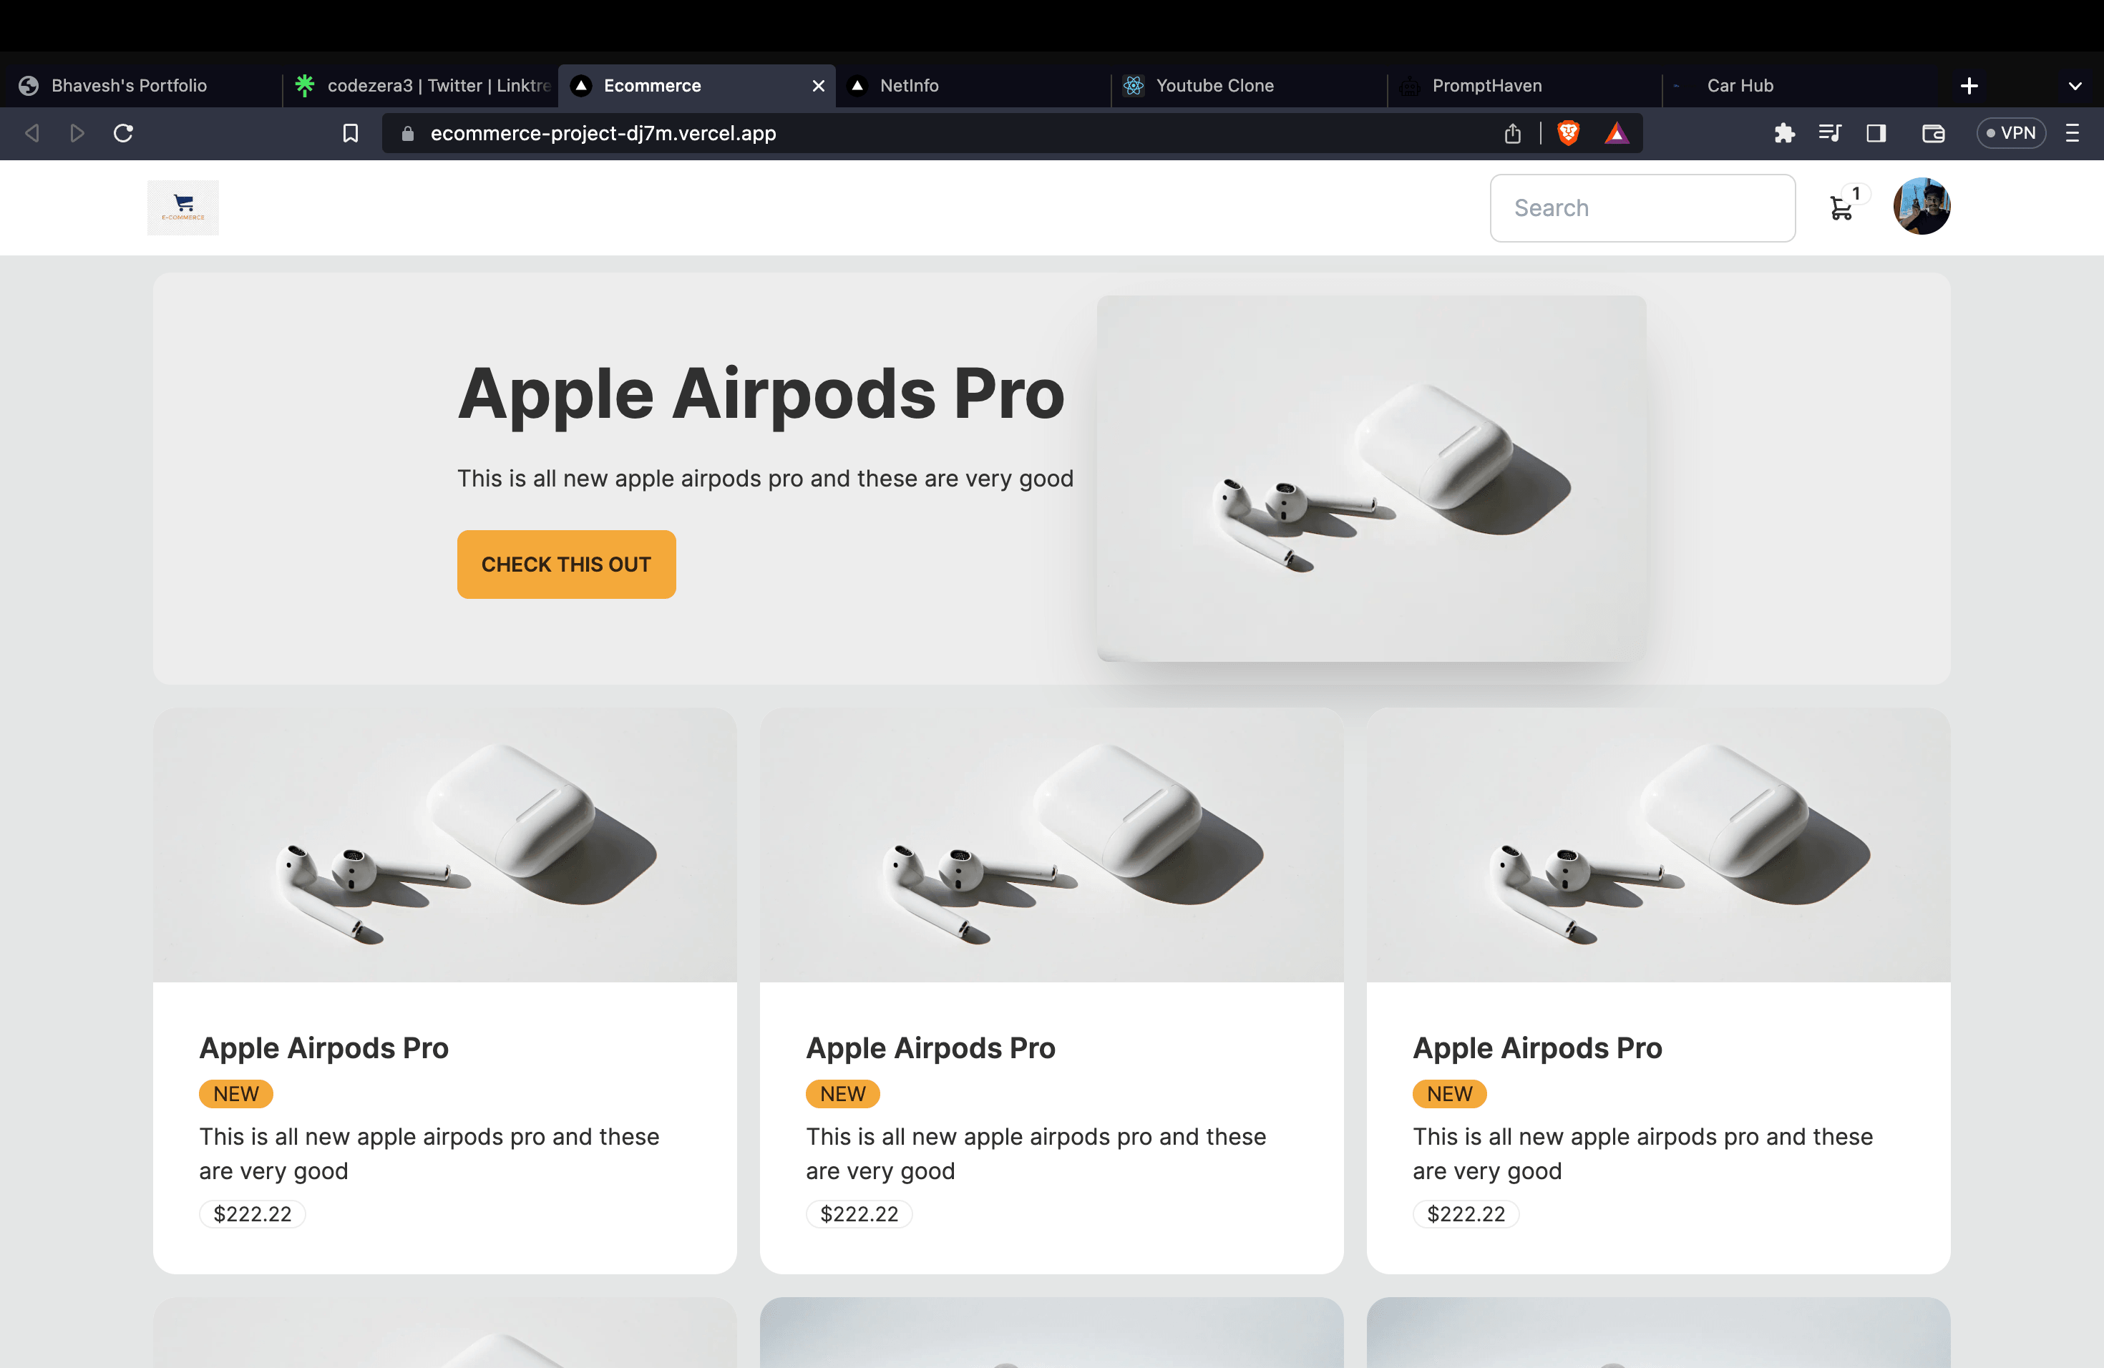This screenshot has width=2104, height=1368.
Task: Expand the tab search chevron
Action: point(2075,86)
